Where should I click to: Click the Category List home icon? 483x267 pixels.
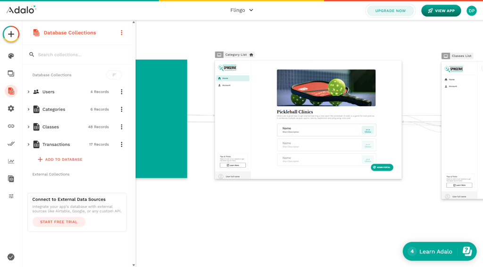(251, 55)
